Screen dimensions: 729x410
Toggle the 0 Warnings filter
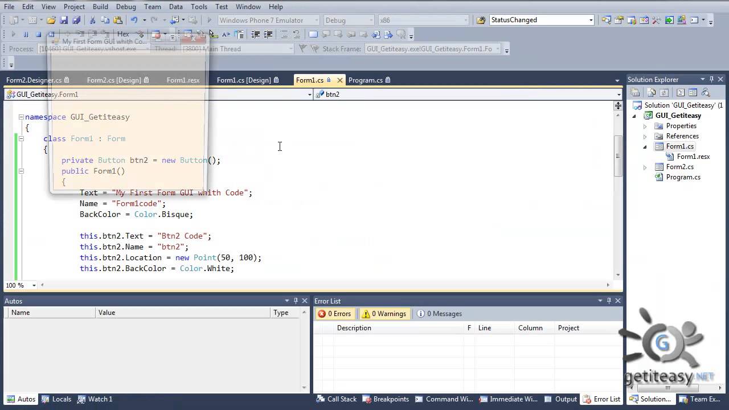pos(384,314)
